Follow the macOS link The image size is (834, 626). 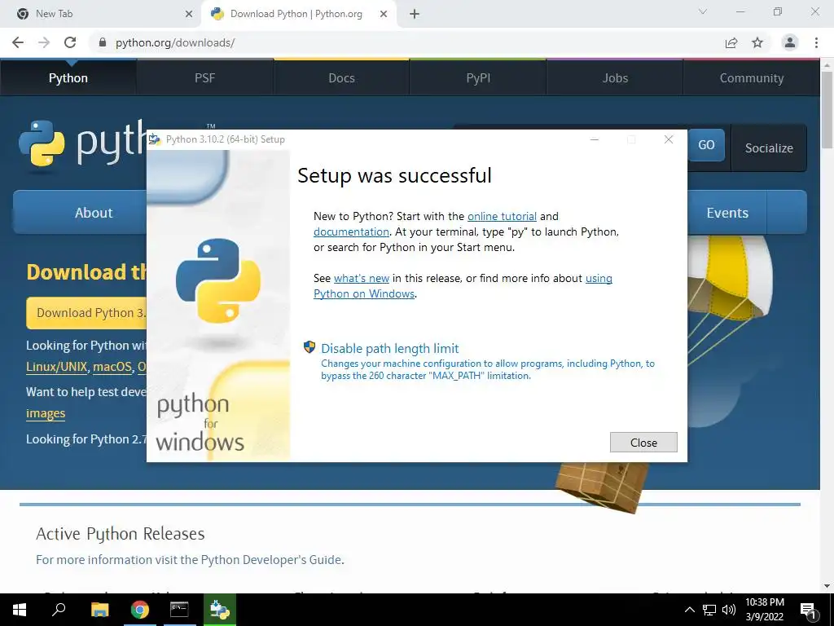[112, 367]
